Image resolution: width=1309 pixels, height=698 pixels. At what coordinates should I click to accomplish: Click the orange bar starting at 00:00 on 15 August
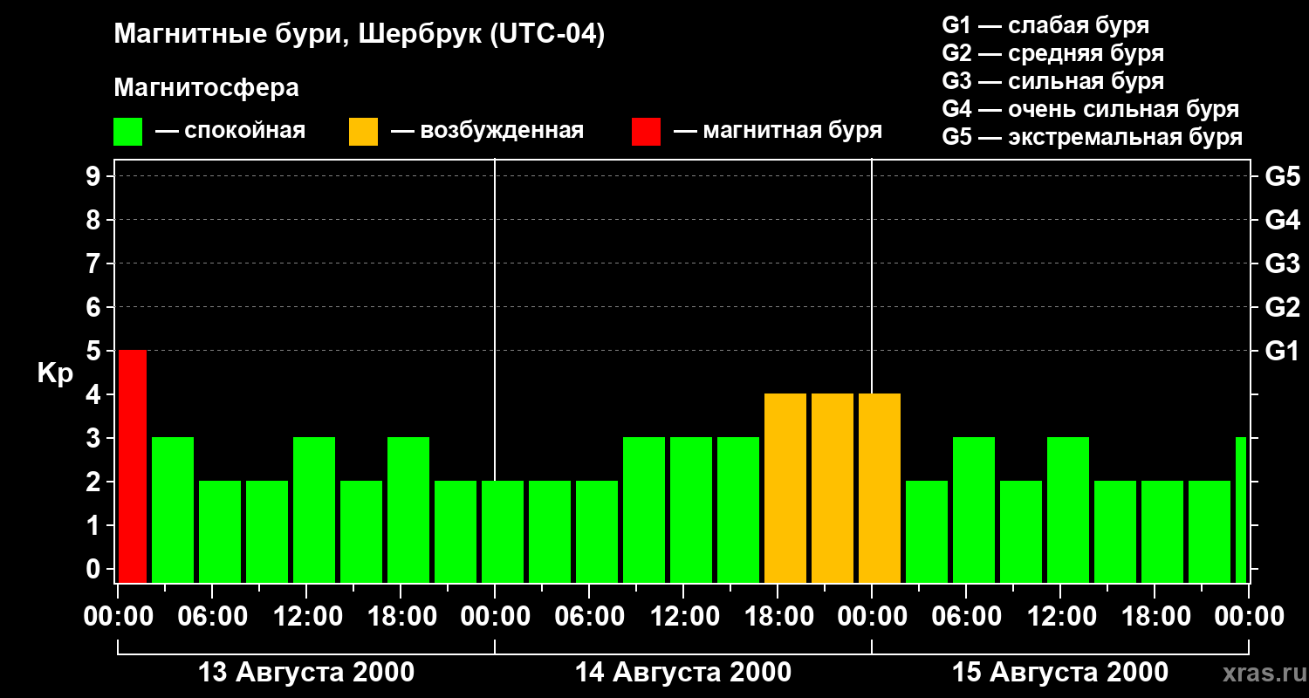coord(880,489)
